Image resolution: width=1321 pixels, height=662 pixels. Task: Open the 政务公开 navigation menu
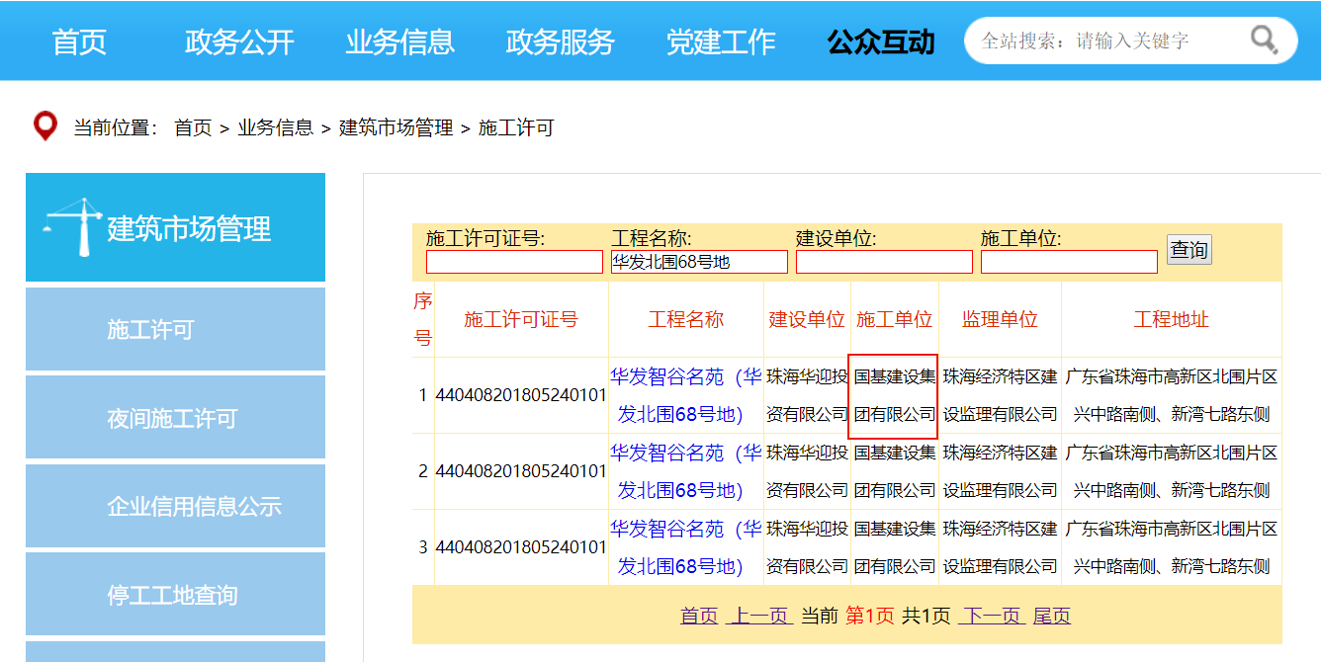tap(239, 41)
